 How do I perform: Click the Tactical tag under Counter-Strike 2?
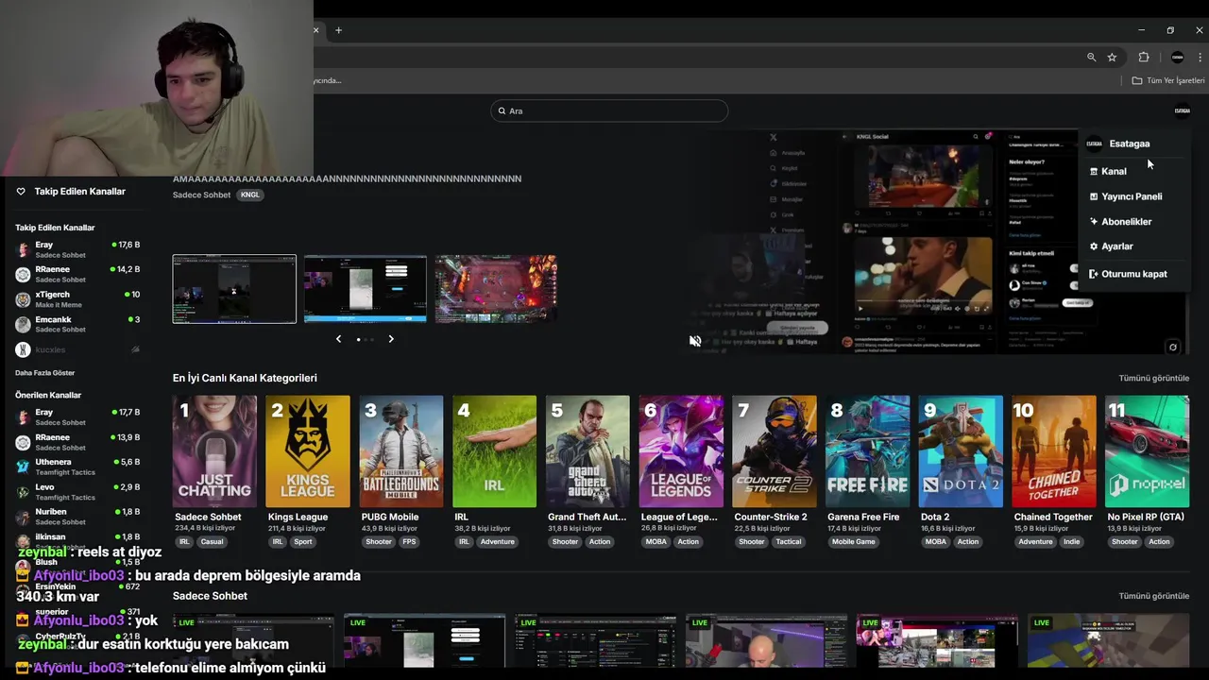point(789,542)
